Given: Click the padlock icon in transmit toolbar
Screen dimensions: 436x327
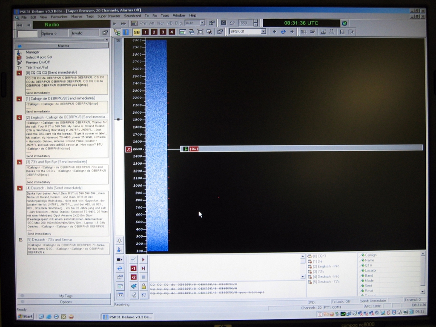Looking at the screenshot, I should pos(143,286).
